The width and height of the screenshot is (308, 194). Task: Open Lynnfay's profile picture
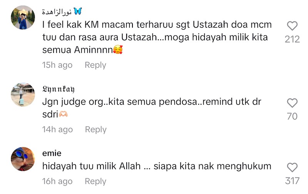coord(23,95)
